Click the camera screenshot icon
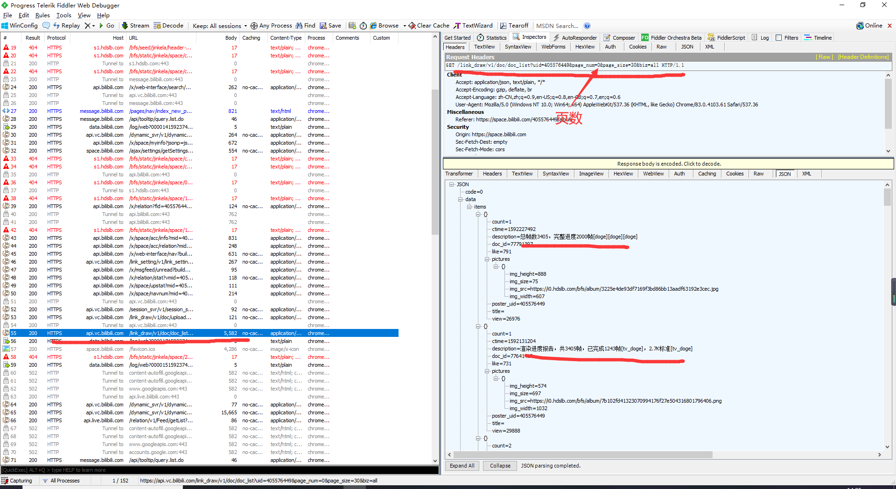Image resolution: width=896 pixels, height=489 pixels. 352,26
